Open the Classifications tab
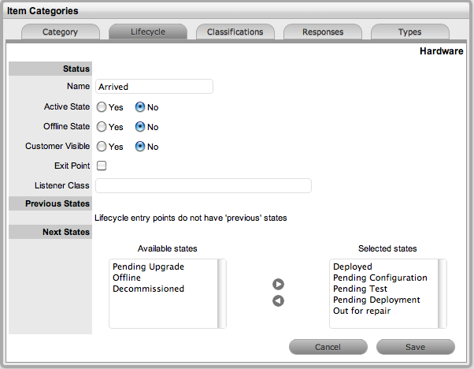Image resolution: width=474 pixels, height=369 pixels. (x=235, y=32)
